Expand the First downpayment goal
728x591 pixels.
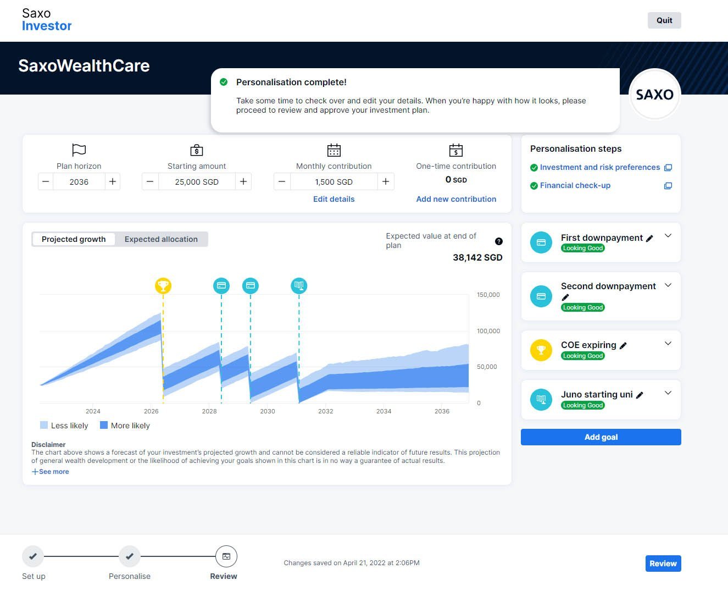pyautogui.click(x=668, y=236)
